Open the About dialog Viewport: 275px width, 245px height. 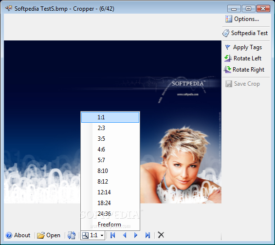point(18,235)
